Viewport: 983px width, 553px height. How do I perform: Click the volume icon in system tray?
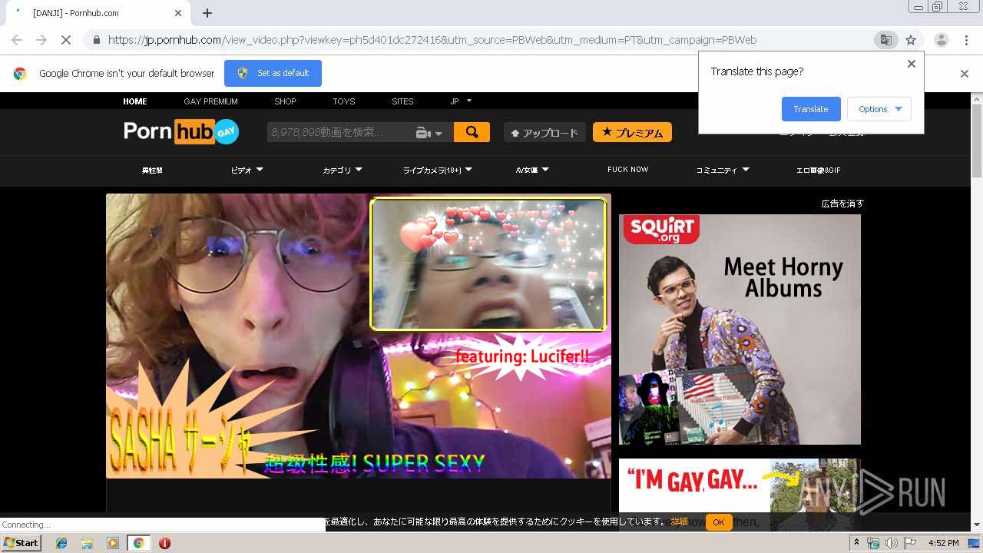(x=891, y=543)
